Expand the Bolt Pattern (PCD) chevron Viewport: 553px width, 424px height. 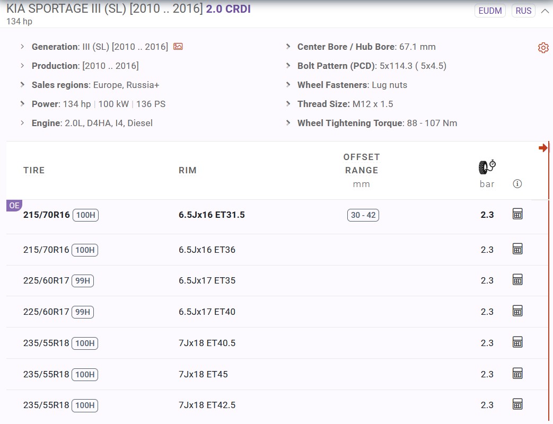pos(288,66)
